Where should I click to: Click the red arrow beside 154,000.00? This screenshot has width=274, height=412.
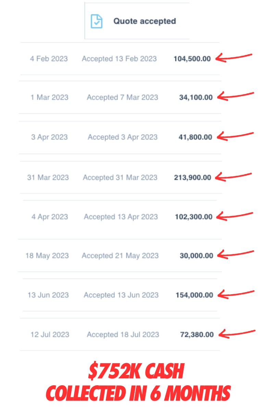coord(236,294)
